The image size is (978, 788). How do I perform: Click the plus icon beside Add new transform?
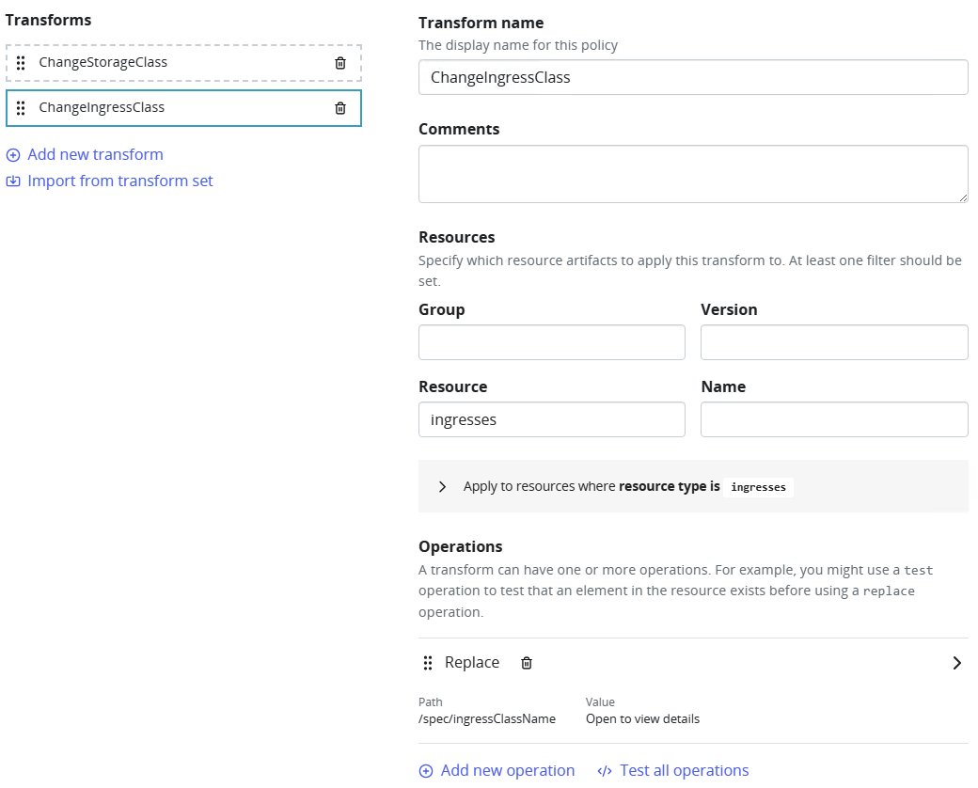coord(13,155)
